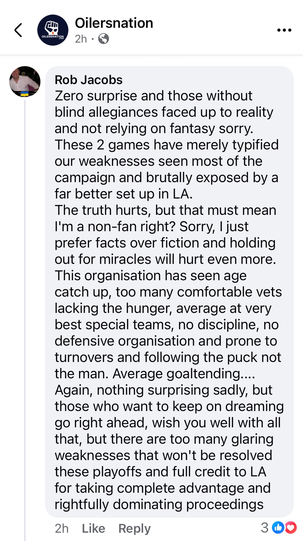Like Rob Jacobs' comment
The image size is (303, 541).
(x=93, y=528)
